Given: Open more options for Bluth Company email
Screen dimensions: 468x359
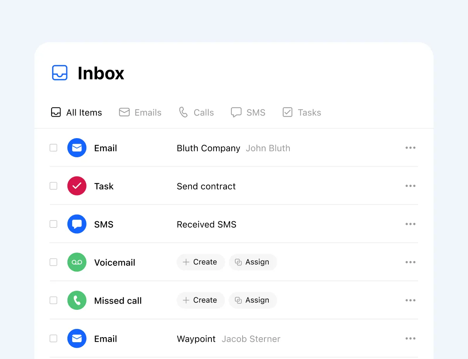Looking at the screenshot, I should click(x=410, y=148).
